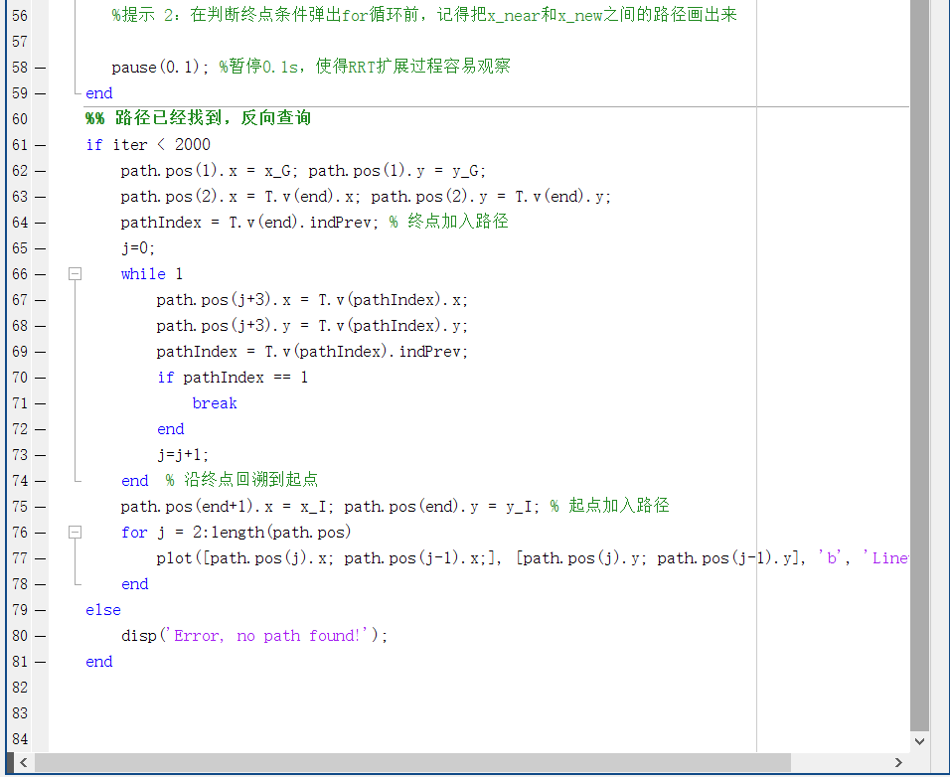Click 'for j = 2:length(path.pos)' line

[x=237, y=533]
